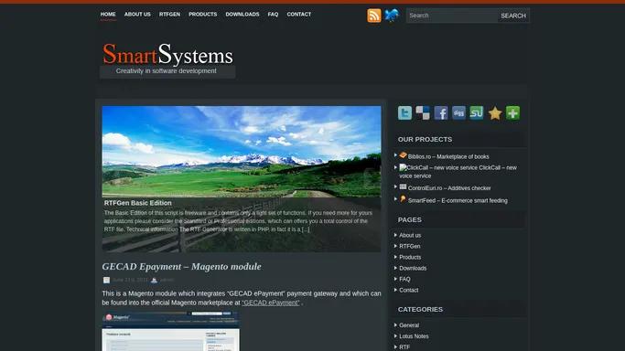Share via the Digg icon

pos(458,113)
